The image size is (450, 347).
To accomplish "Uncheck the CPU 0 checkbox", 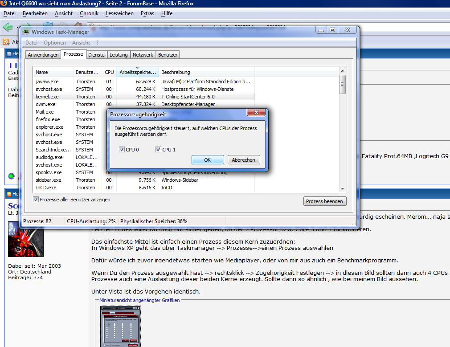I will coord(122,150).
